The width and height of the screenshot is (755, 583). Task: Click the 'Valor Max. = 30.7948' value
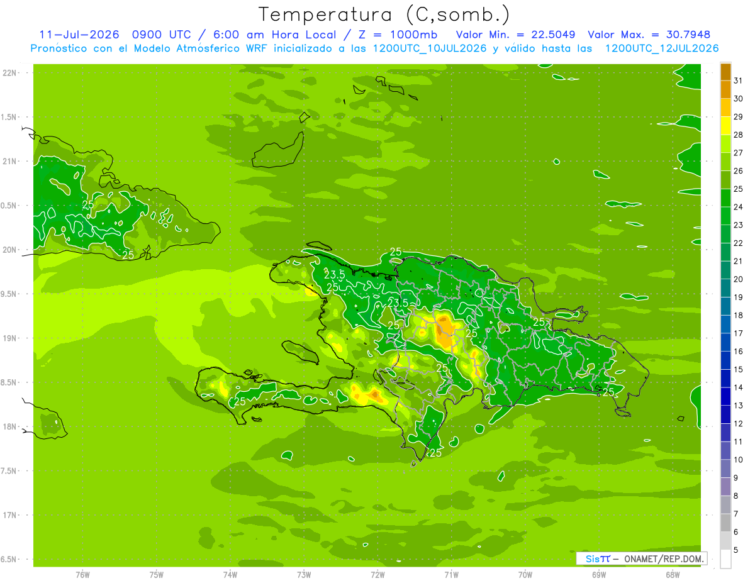(649, 35)
